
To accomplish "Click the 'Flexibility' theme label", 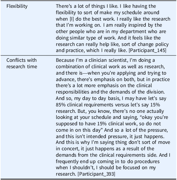I will click(17, 6).
